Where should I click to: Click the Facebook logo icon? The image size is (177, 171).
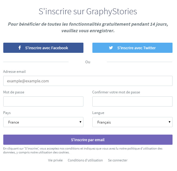click(x=20, y=48)
